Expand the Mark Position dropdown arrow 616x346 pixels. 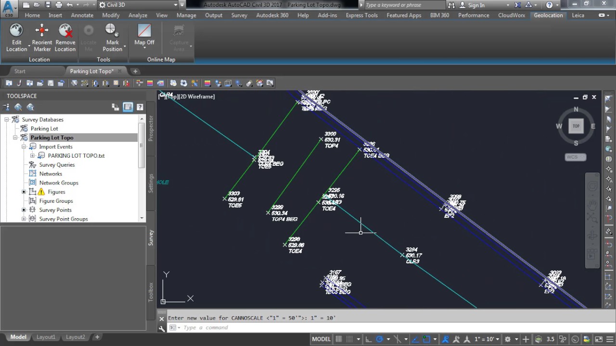pyautogui.click(x=125, y=47)
